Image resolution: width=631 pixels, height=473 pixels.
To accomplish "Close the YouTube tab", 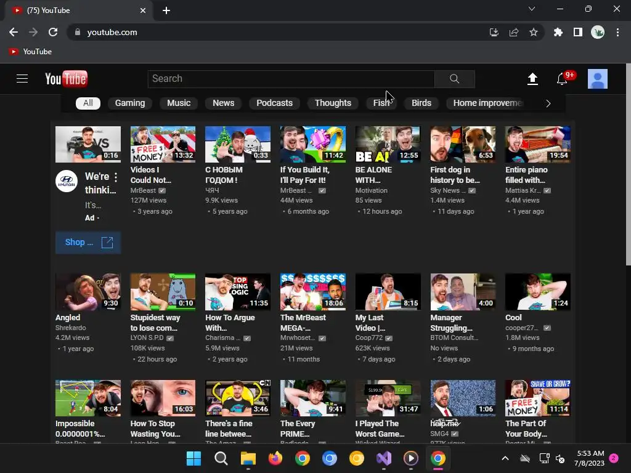I will pyautogui.click(x=143, y=10).
